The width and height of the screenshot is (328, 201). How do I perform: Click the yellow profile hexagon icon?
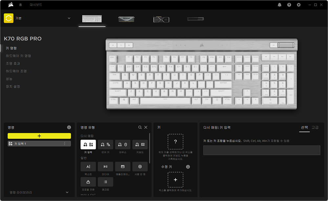[x=9, y=18]
